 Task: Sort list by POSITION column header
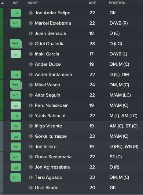coord(117,3)
